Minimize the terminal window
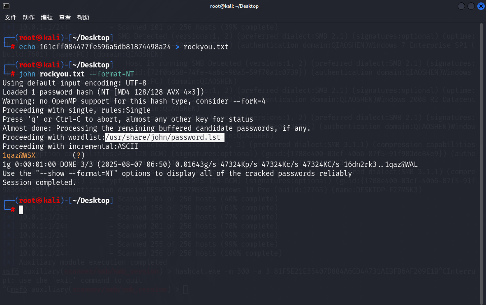 [461, 6]
